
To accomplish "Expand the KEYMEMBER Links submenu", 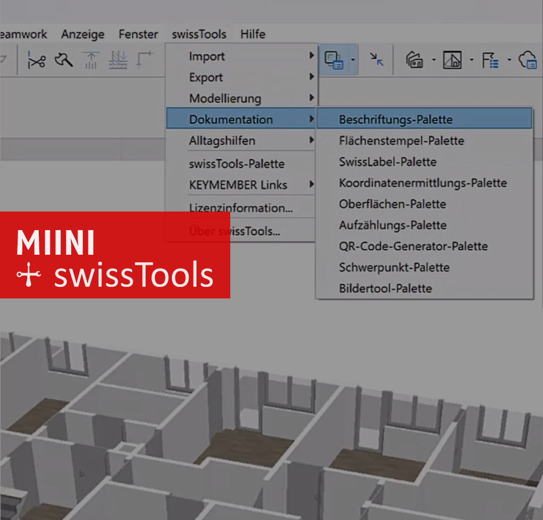I will coord(241,185).
